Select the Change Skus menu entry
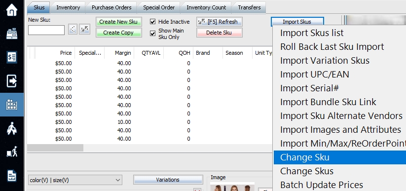Screen dimensions: 406x191 [340, 171]
